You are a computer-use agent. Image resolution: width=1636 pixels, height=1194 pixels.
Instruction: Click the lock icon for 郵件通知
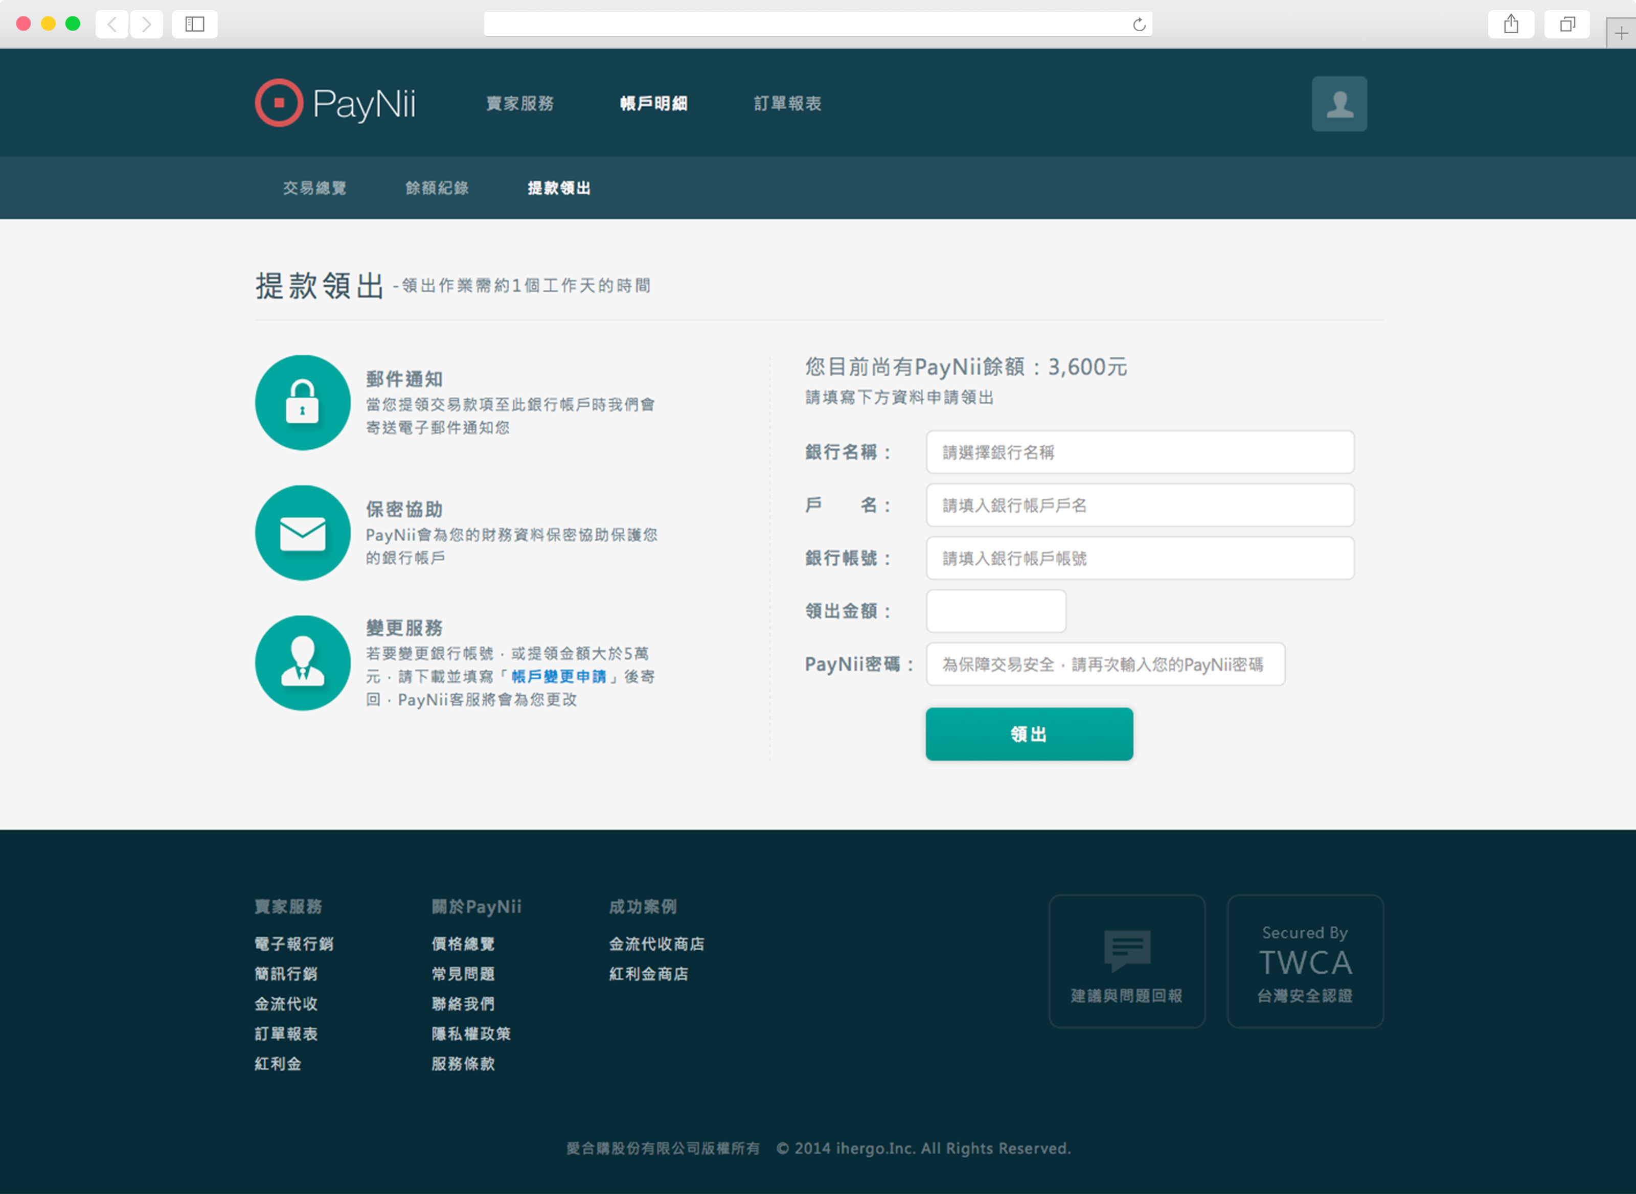[x=302, y=403]
